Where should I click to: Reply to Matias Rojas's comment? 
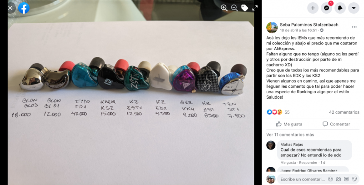pos(307,163)
